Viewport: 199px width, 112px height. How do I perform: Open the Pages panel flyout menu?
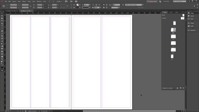[185, 12]
